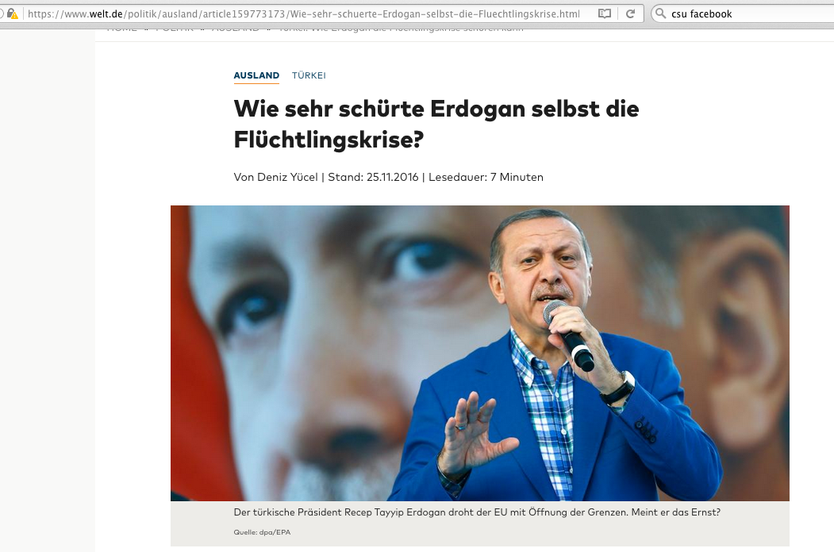Click the 'Stand: 25.11.2016' date text
This screenshot has width=834, height=552.
[x=373, y=177]
